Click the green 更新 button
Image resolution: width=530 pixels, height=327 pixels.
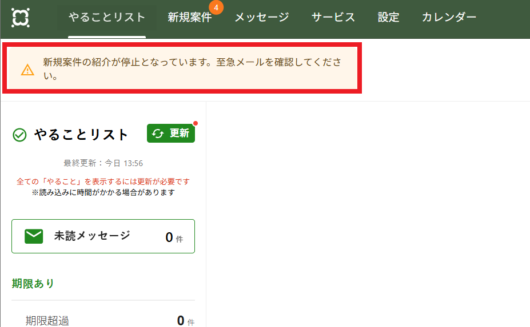(171, 134)
